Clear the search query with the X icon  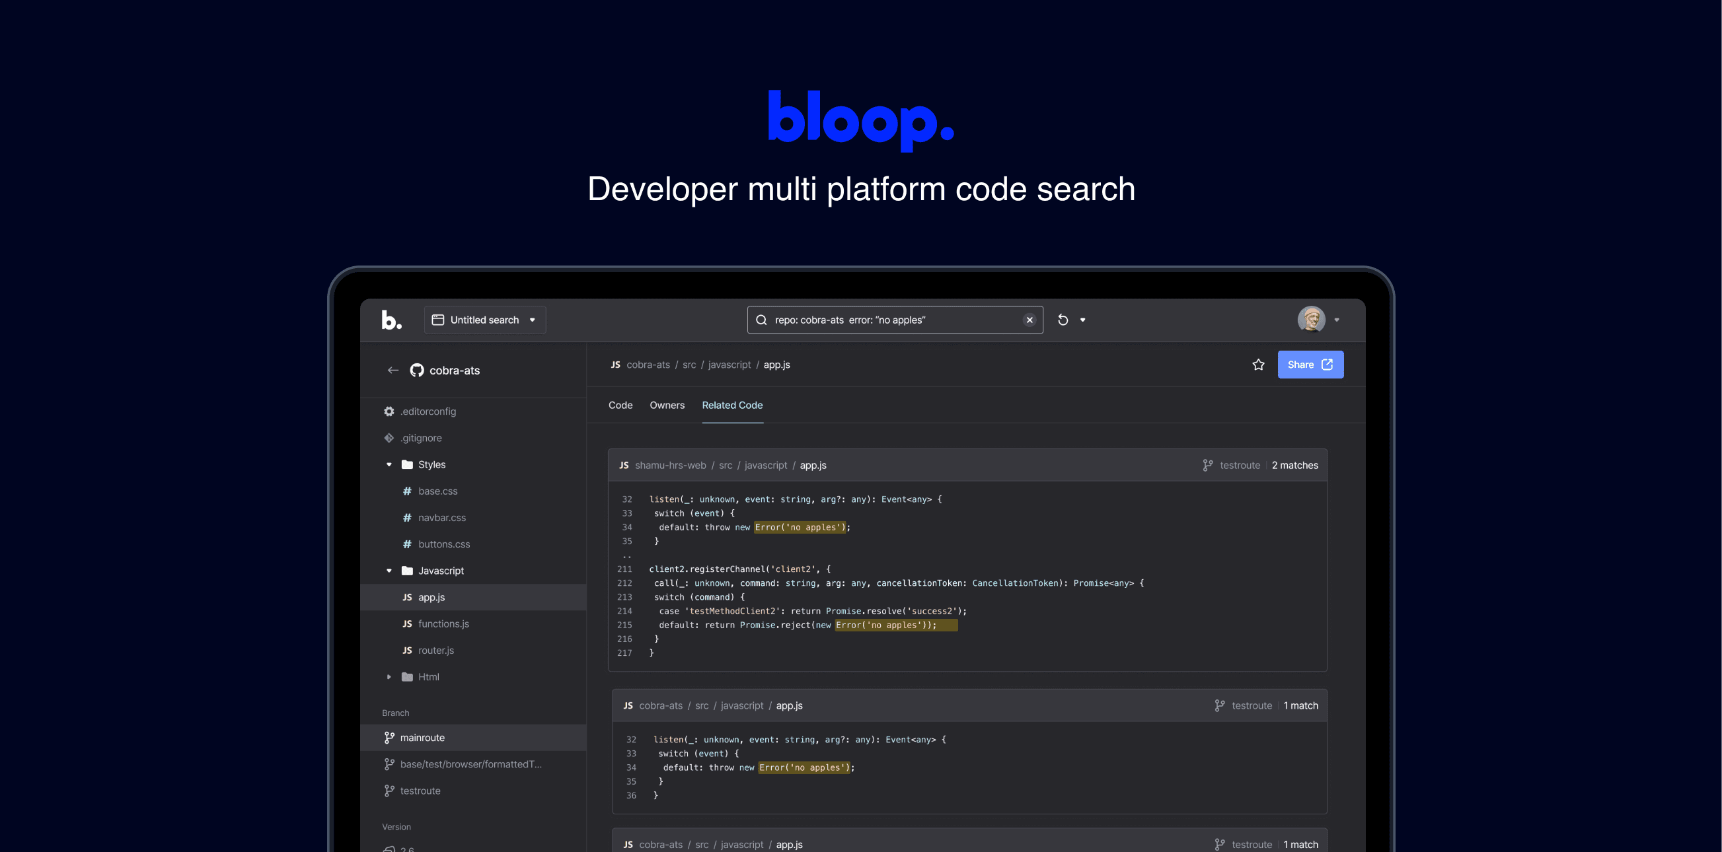pyautogui.click(x=1029, y=320)
